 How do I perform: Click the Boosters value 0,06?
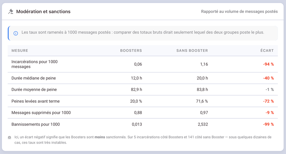(x=138, y=64)
